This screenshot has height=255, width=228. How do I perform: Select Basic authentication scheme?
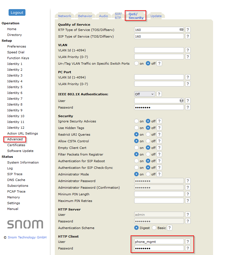point(154,228)
